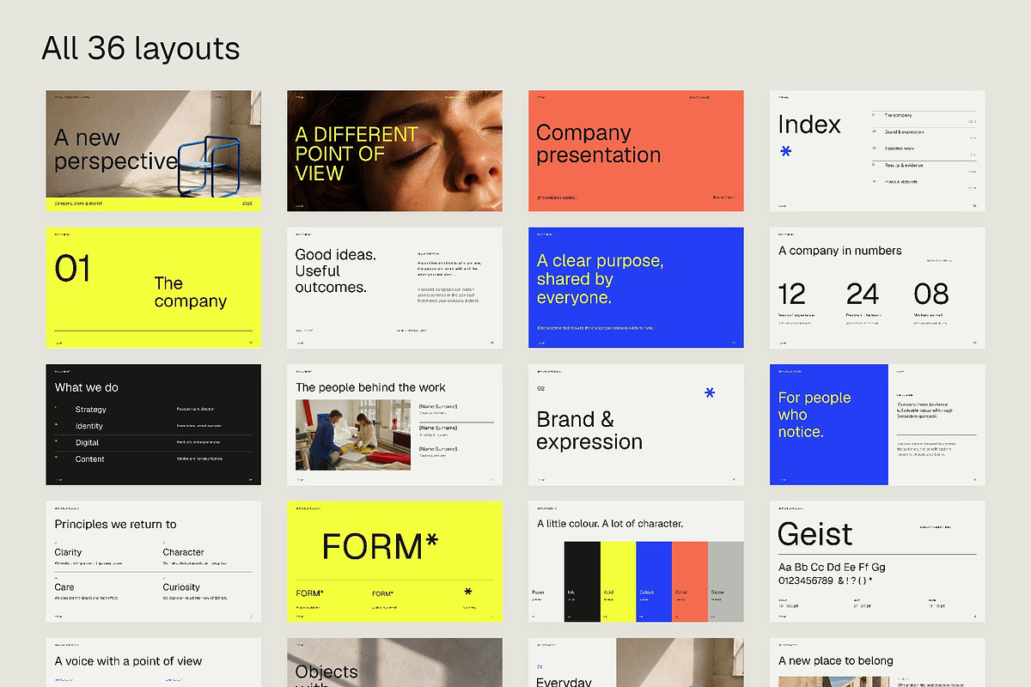
Task: Click the 'All 36 layouts' heading
Action: click(x=141, y=49)
